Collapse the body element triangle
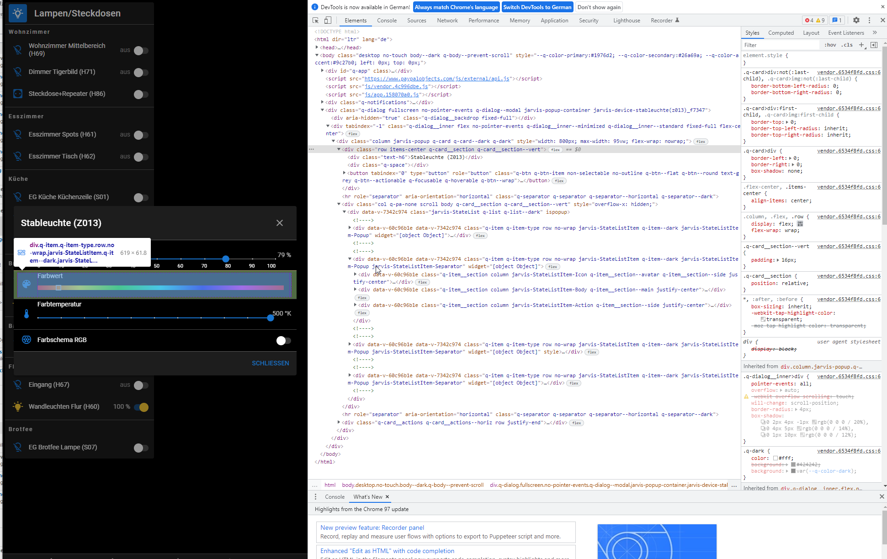This screenshot has height=559, width=887. (317, 55)
